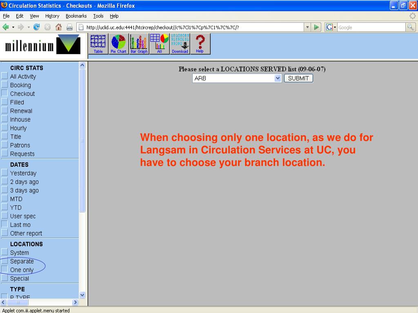Check the User spec box
The height and width of the screenshot is (313, 418).
(x=4, y=216)
